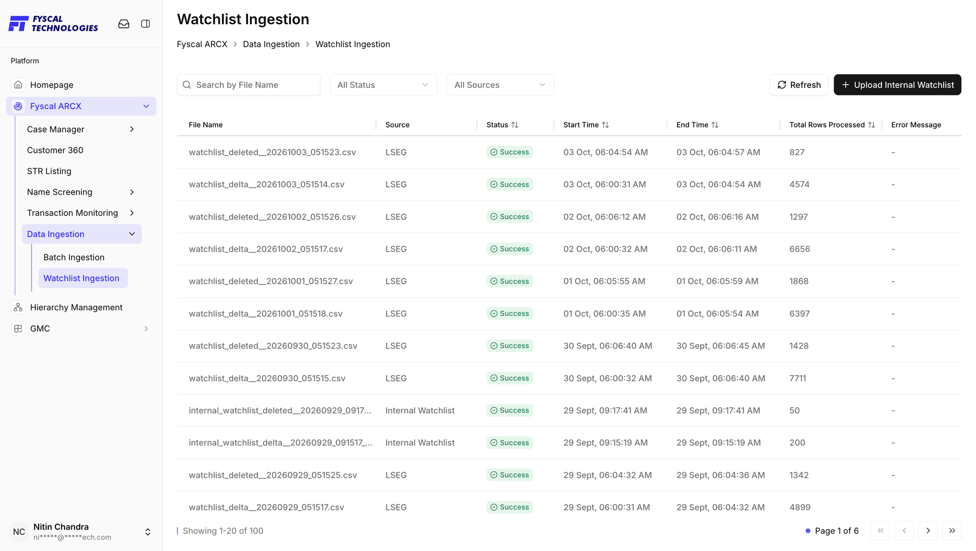Collapse Data Ingestion submenu chevron
976x551 pixels.
tap(132, 234)
